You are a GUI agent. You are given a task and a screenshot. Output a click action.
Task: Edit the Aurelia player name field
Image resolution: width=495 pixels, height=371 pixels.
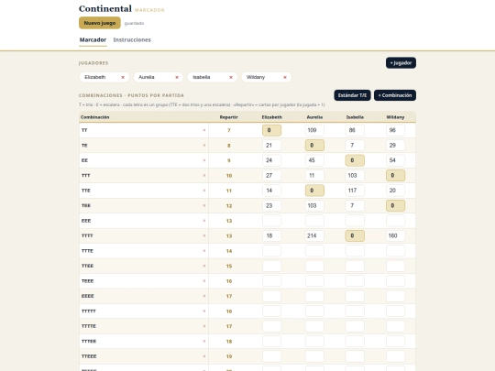click(x=155, y=77)
